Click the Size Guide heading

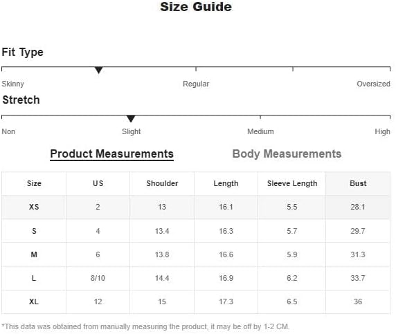(196, 7)
